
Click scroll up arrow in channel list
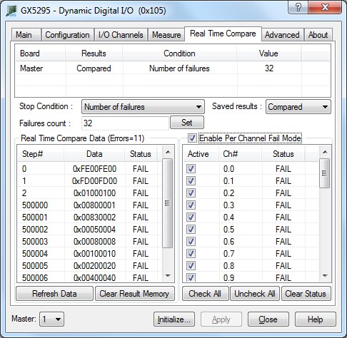tap(325, 152)
